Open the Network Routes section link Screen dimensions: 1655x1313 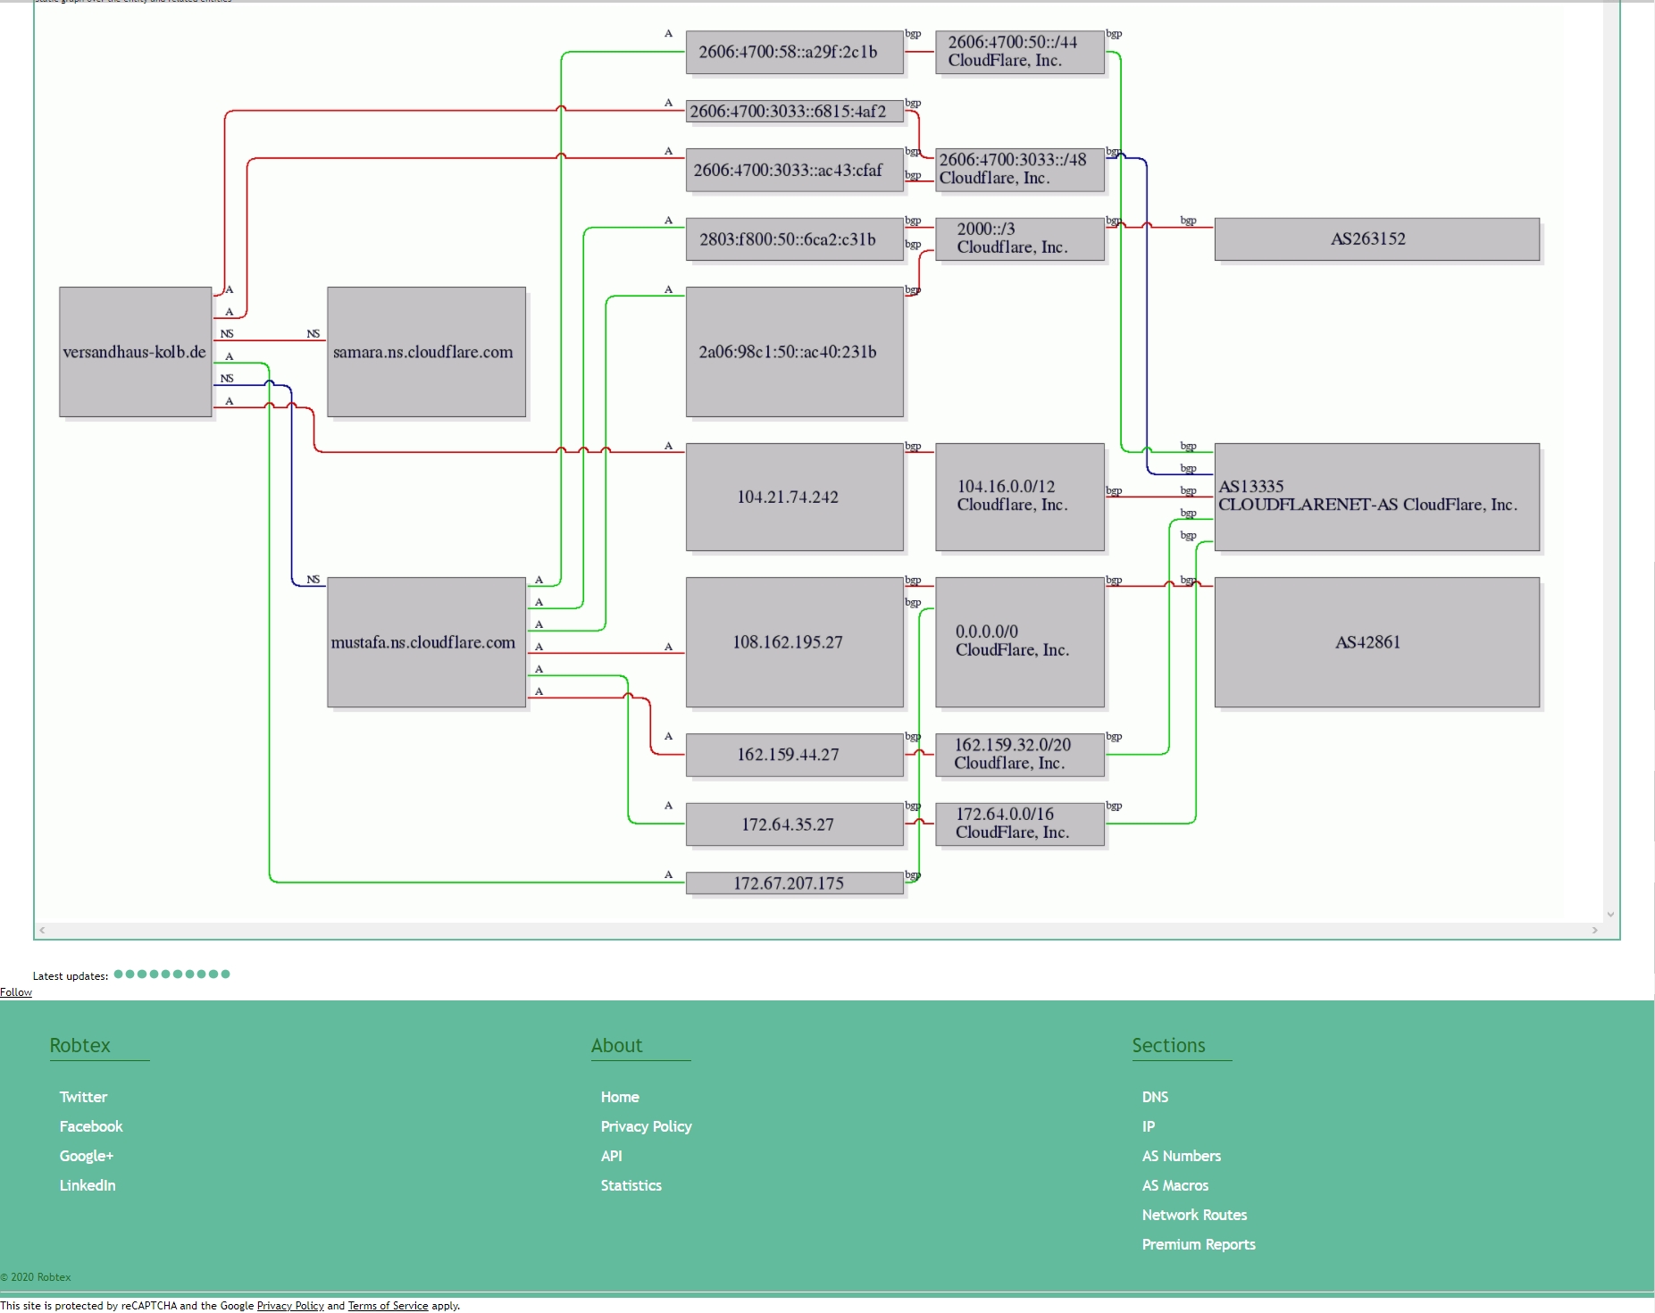click(1194, 1215)
